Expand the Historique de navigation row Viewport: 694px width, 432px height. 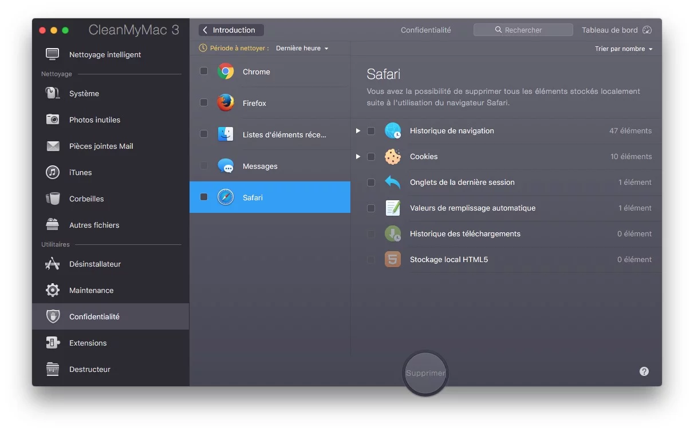click(x=358, y=131)
